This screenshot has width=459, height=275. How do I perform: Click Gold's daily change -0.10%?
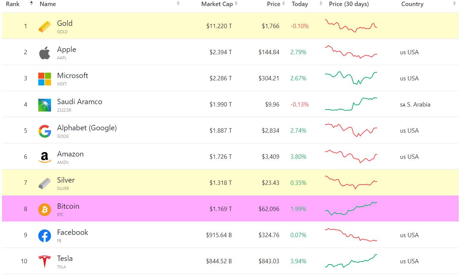300,26
